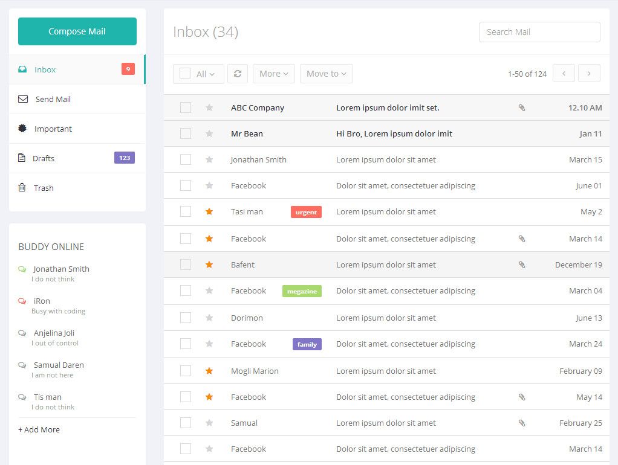This screenshot has height=465, width=618.
Task: Open the Drafts folder
Action: 44,158
